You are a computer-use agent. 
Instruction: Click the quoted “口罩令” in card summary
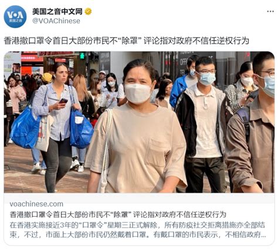point(93,225)
